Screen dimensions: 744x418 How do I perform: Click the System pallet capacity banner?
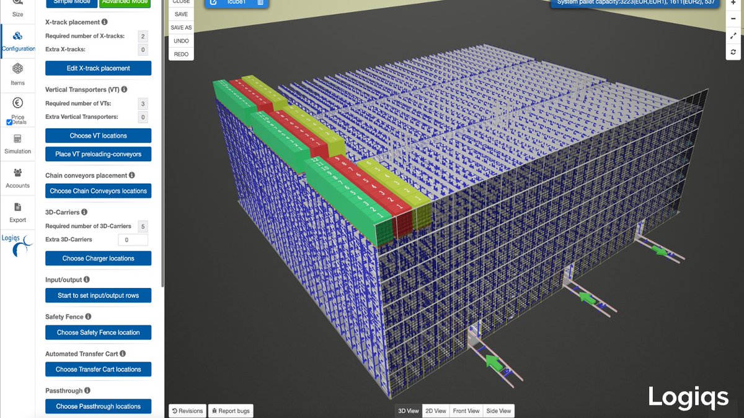click(x=635, y=3)
